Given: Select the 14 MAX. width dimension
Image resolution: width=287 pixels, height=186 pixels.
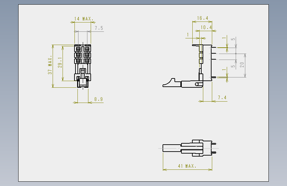Looking at the screenshot, I should point(84,19).
